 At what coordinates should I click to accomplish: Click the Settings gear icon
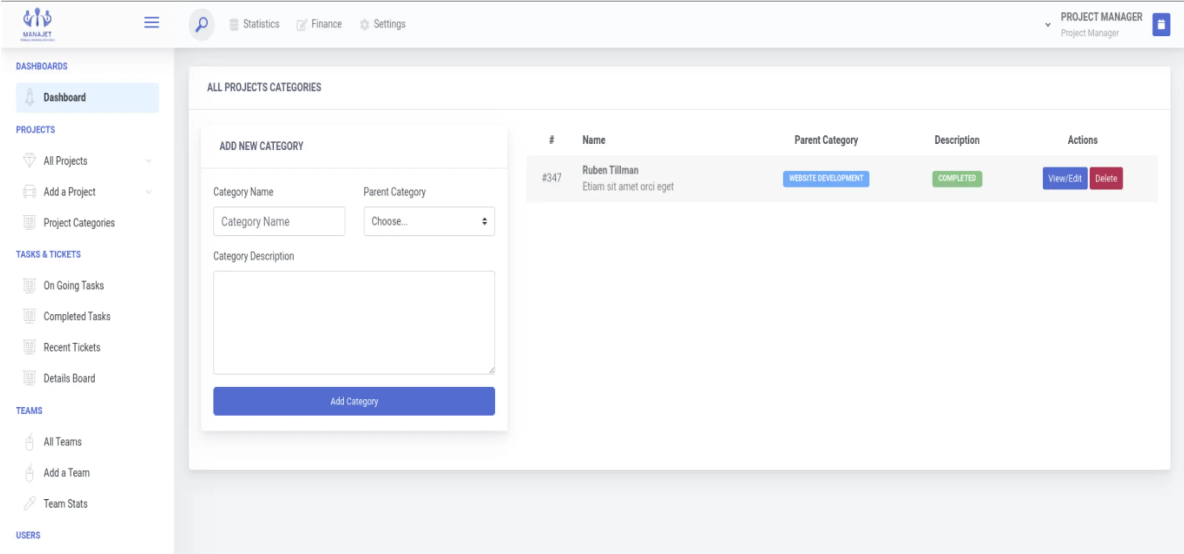(364, 24)
